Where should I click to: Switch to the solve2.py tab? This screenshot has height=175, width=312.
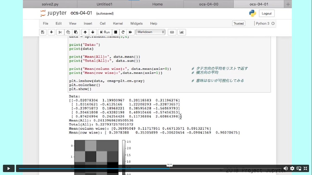[x=50, y=4]
